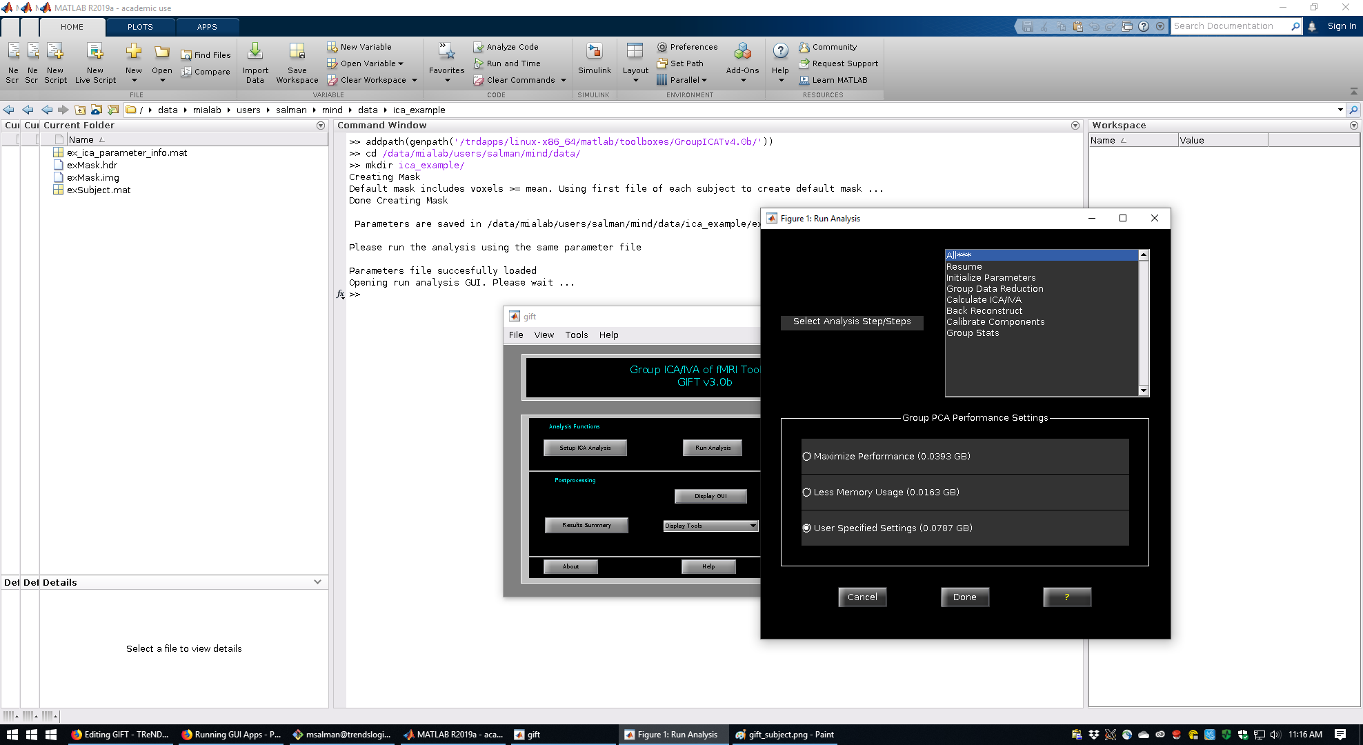Click the folder path search icon
This screenshot has width=1363, height=745.
coord(1353,110)
